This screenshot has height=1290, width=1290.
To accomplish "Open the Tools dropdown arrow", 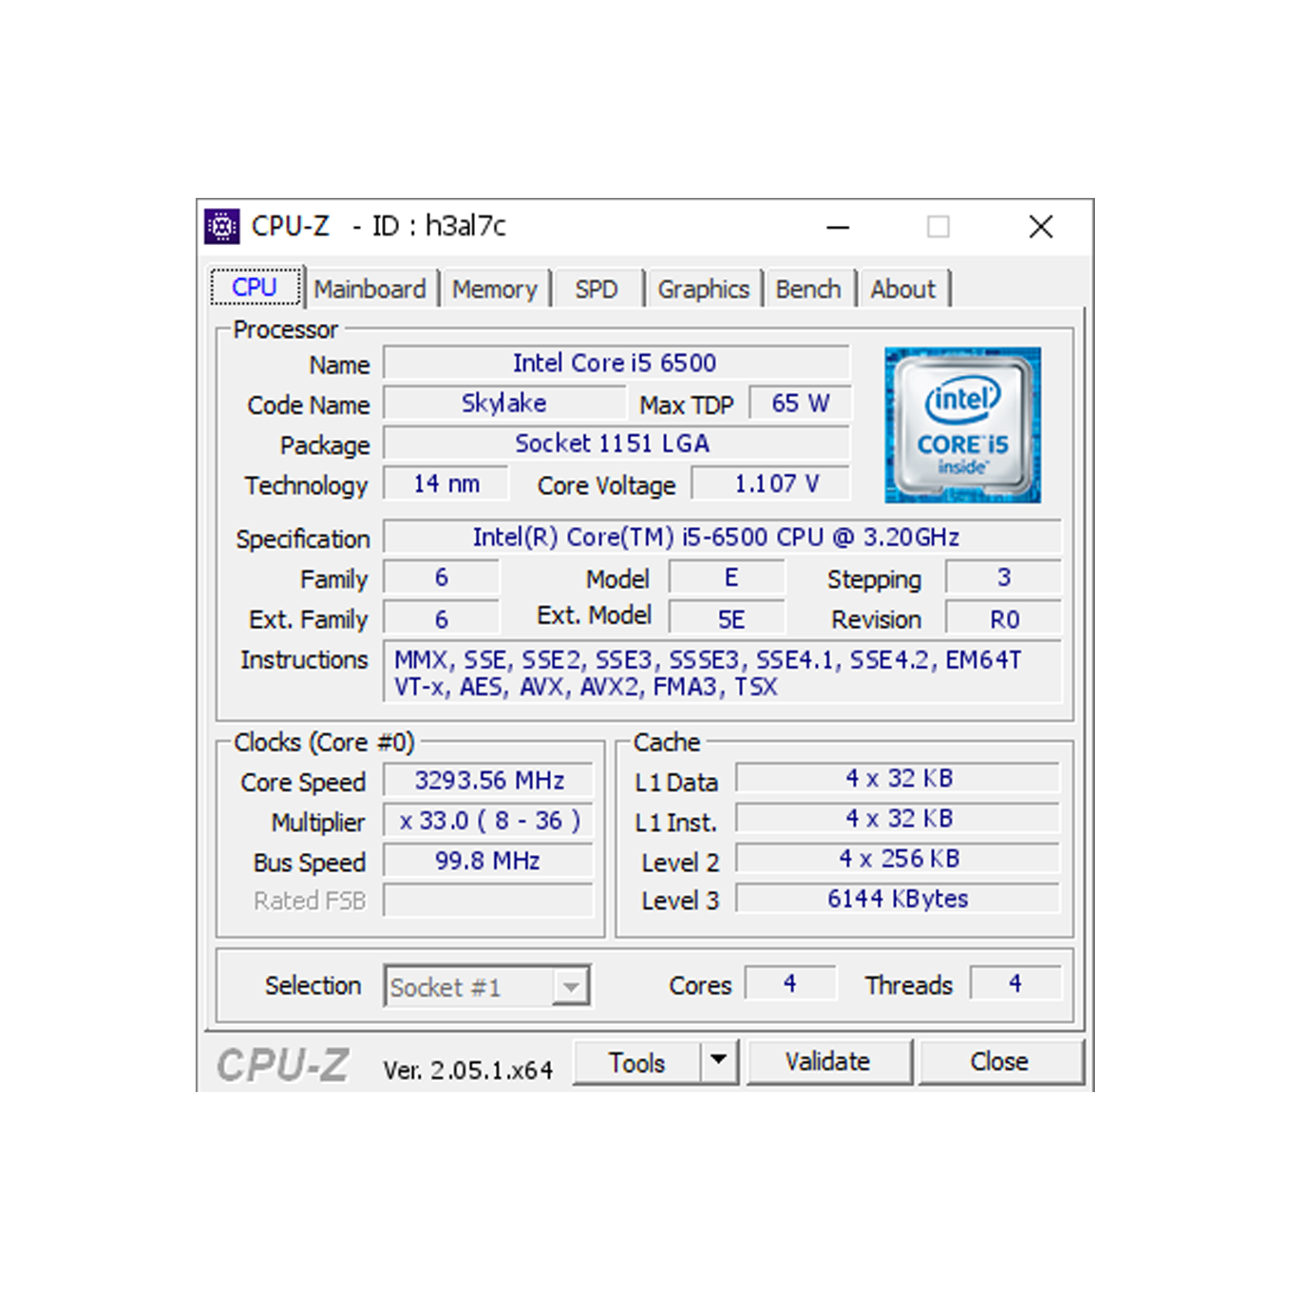I will (719, 1061).
